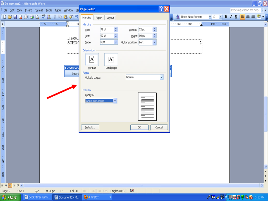
Task: Click the E-mail envelope toolbar icon
Action: pos(26,17)
